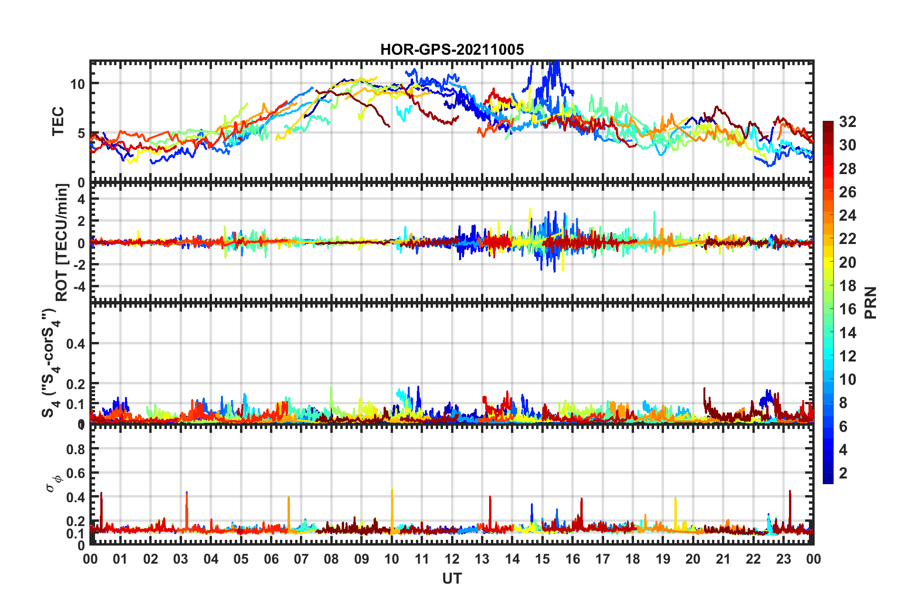This screenshot has height=605, width=904.
Task: Select colorbar tick label 12
Action: (847, 356)
